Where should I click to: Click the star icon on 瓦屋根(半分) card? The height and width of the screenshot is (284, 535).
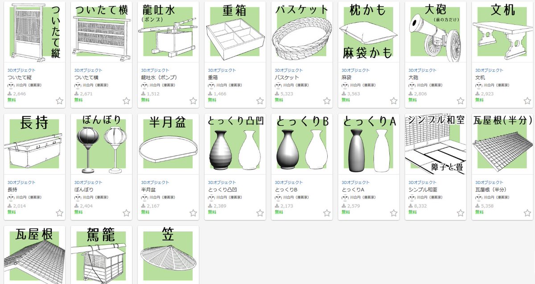(x=527, y=213)
